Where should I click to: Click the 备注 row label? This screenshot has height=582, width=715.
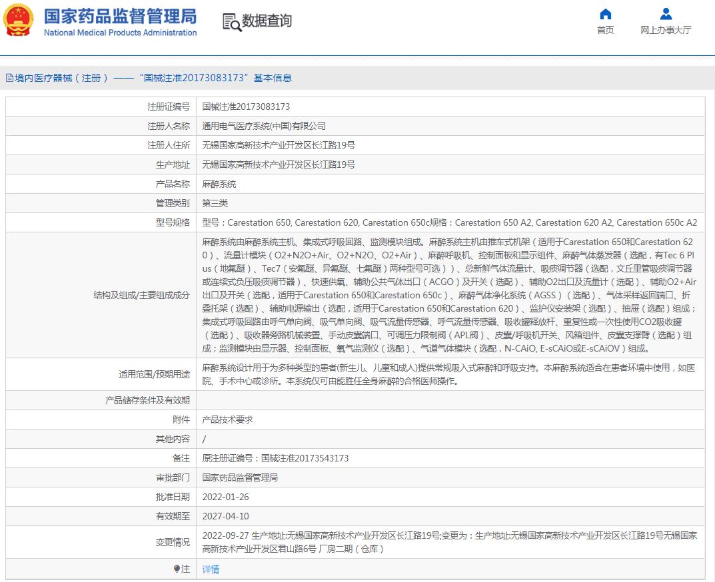(181, 458)
